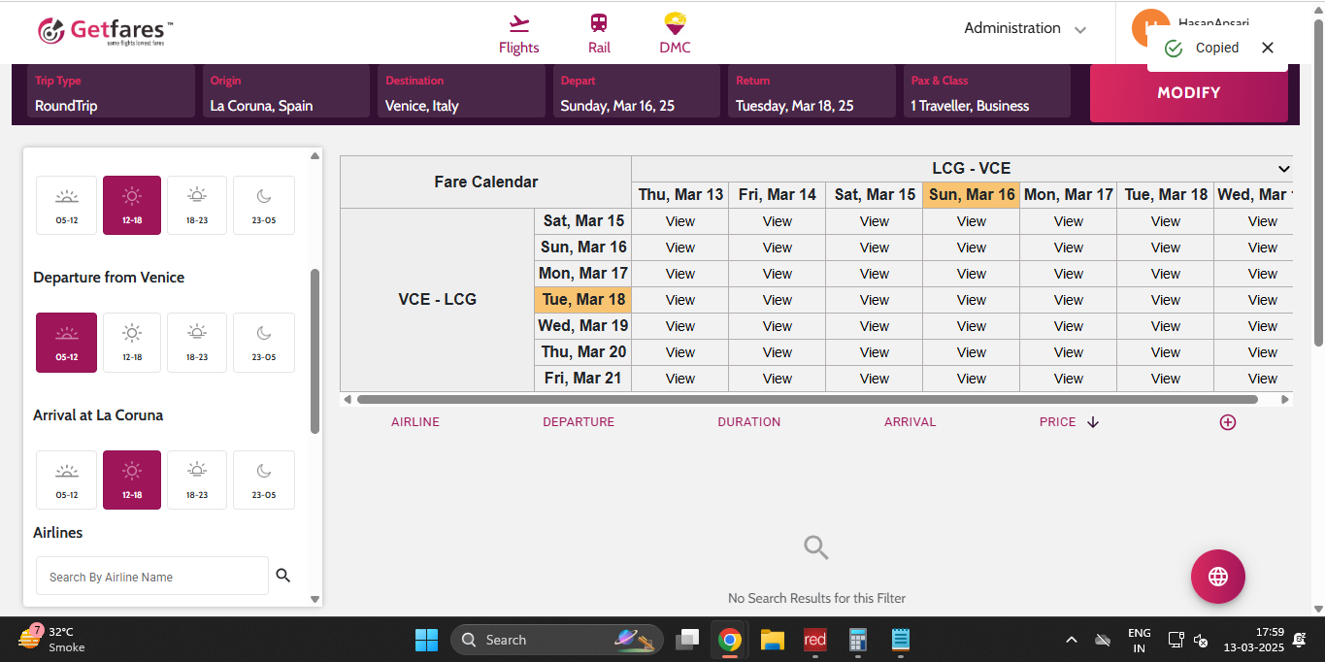The width and height of the screenshot is (1325, 662).
Task: Toggle Departure from Venice 05-12 time slot
Action: tap(67, 343)
